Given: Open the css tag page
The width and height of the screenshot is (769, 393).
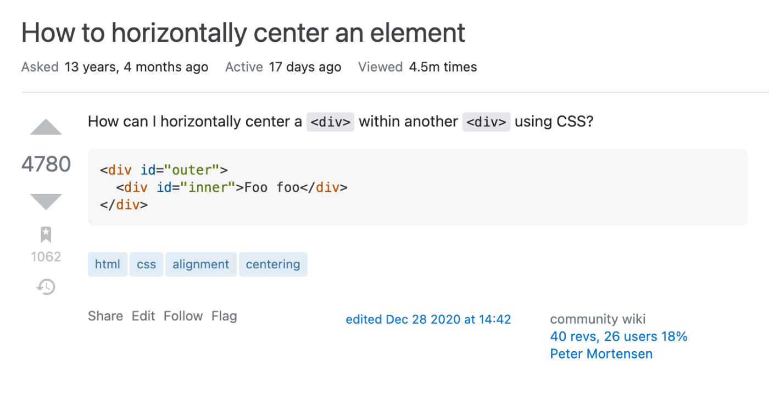Looking at the screenshot, I should (x=147, y=264).
